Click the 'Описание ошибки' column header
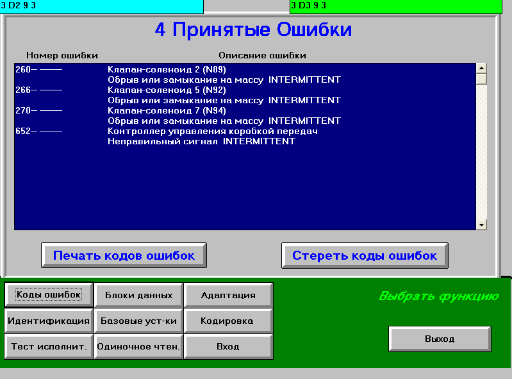 click(x=262, y=55)
